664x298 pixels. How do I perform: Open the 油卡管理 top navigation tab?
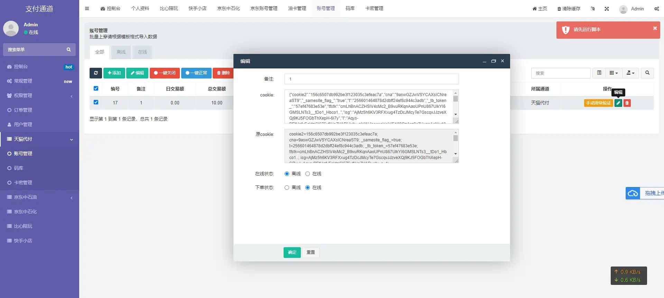[297, 9]
